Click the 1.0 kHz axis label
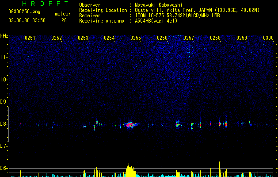 pyautogui.click(x=4, y=80)
